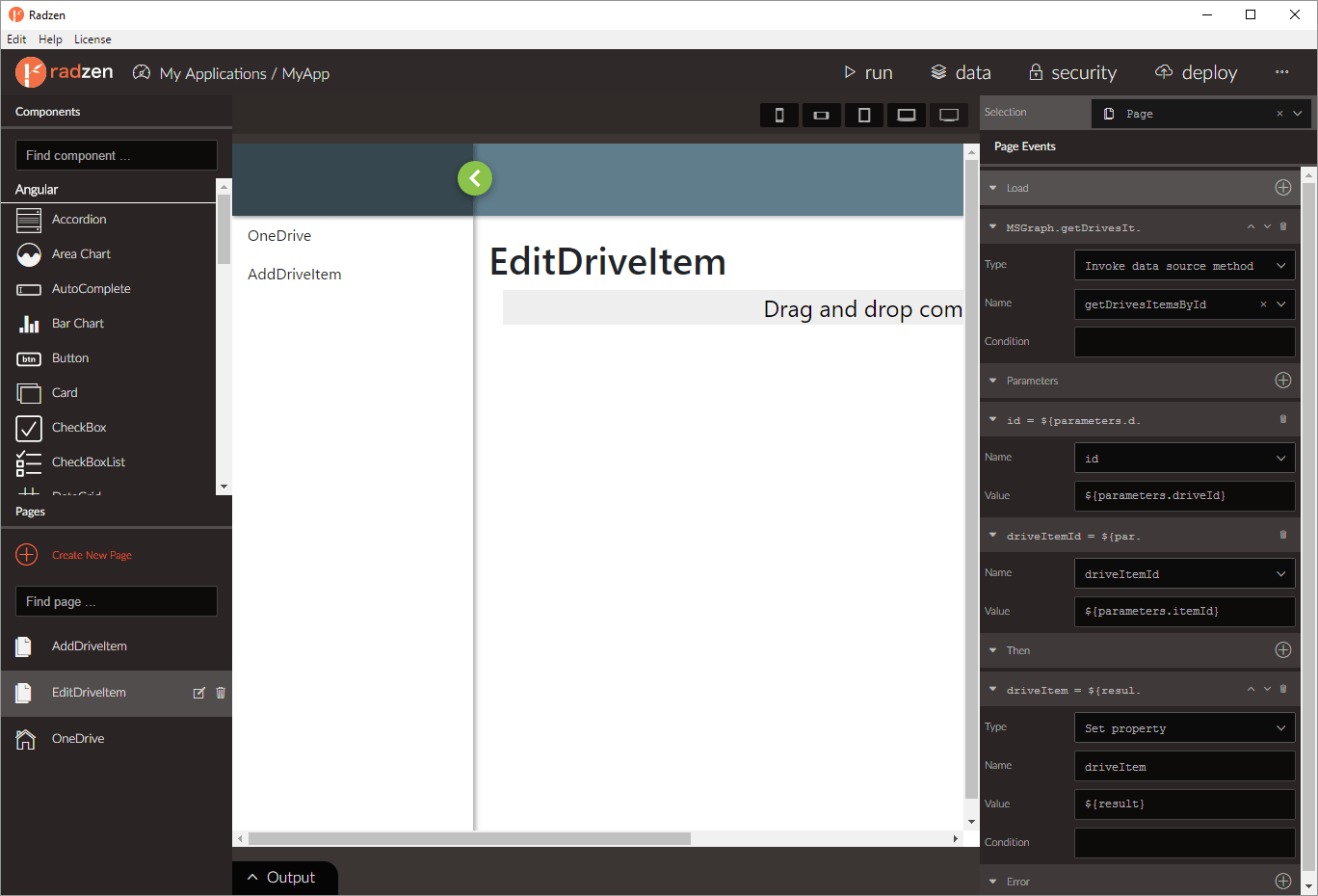The width and height of the screenshot is (1318, 896).
Task: Click the Radzen logo
Action: tap(65, 72)
